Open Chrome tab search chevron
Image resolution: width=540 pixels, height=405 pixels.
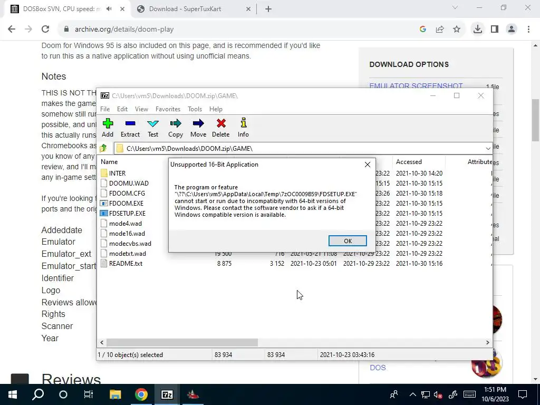[x=455, y=7]
